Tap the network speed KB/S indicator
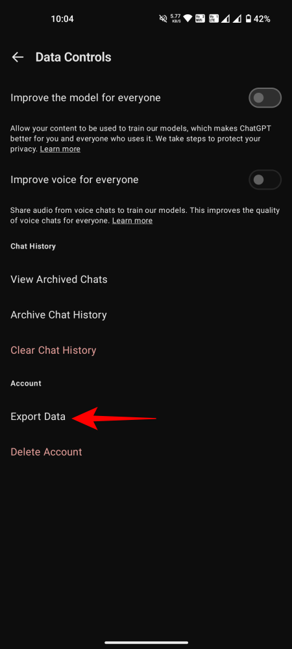This screenshot has width=292, height=649. point(175,19)
